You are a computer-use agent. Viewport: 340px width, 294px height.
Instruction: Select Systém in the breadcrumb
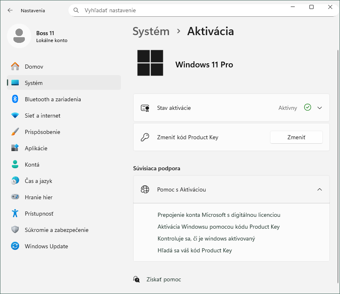[x=151, y=31]
